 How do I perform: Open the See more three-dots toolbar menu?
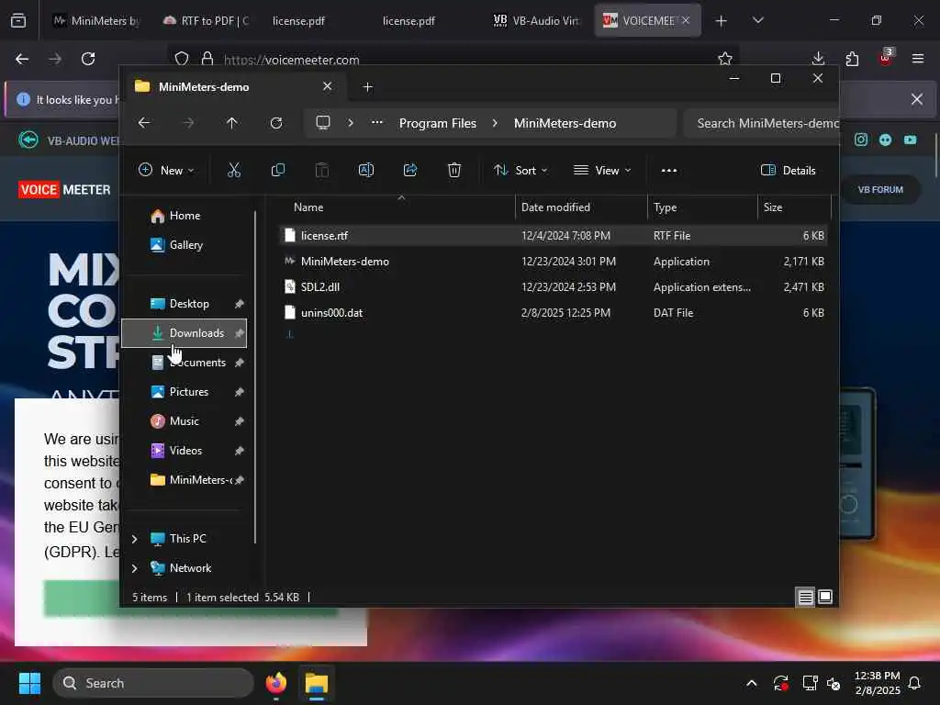point(669,170)
